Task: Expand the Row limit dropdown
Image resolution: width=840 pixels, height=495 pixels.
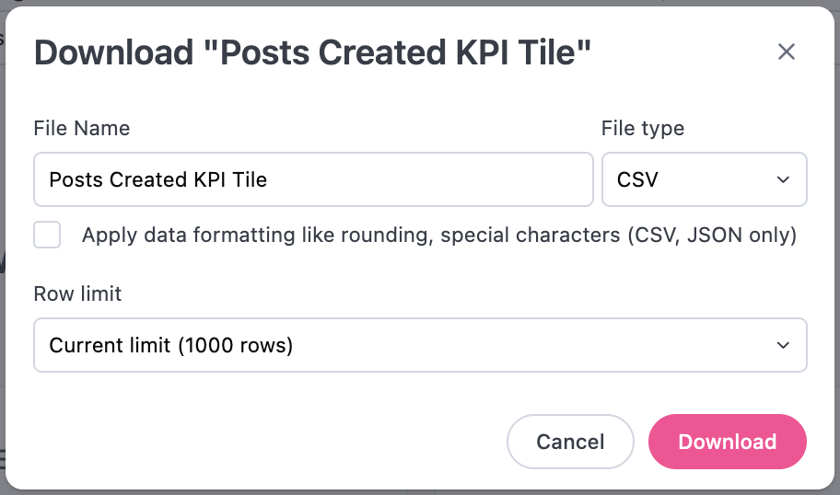Action: click(x=420, y=345)
